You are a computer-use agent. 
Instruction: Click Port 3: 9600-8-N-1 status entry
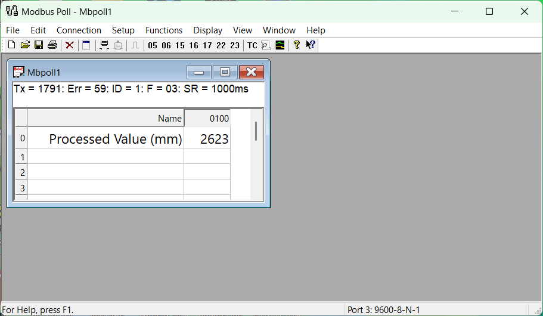[384, 310]
